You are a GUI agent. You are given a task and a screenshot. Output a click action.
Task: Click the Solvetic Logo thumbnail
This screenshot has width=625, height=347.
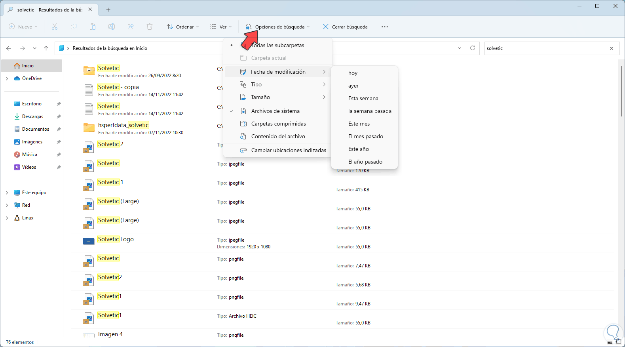(x=89, y=241)
